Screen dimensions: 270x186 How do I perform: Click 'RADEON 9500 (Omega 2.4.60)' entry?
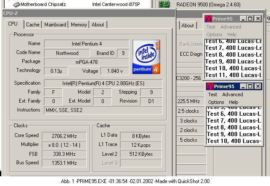(208, 4)
